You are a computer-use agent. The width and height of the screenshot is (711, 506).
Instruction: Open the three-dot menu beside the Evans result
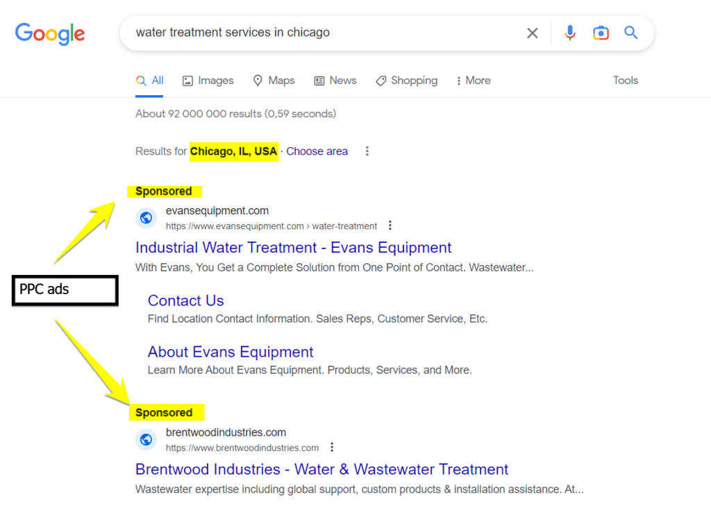coord(390,225)
